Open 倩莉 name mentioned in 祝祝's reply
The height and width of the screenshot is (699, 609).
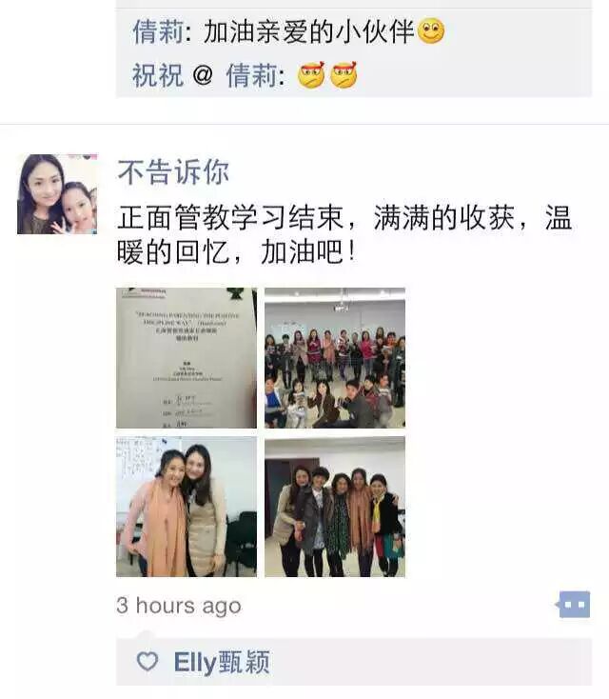coord(251,75)
